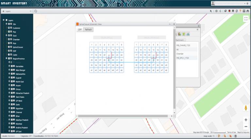Click Report a map error link
This screenshot has width=251, height=139.
coord(243,132)
